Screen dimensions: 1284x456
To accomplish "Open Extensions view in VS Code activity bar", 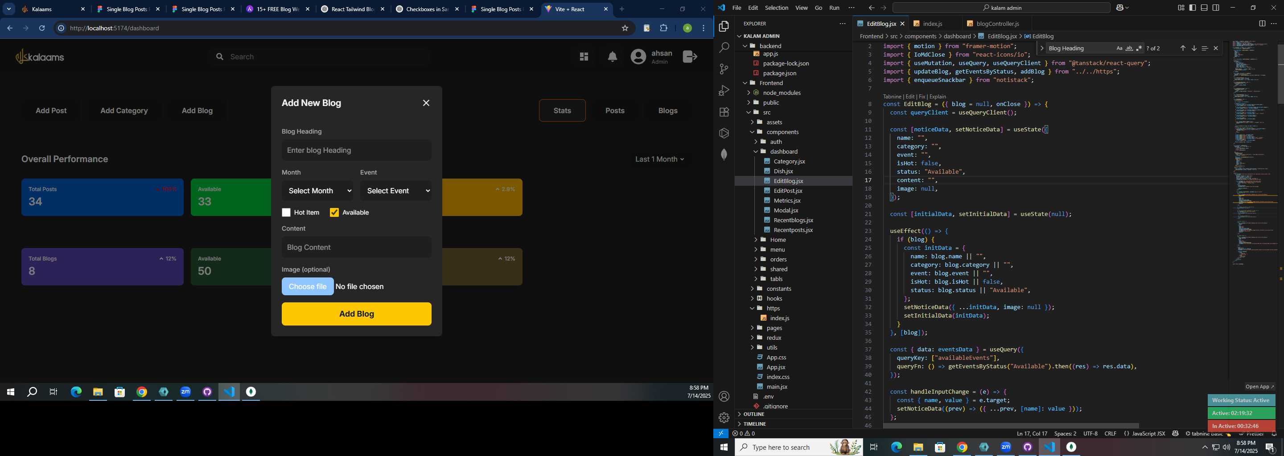I will [724, 112].
